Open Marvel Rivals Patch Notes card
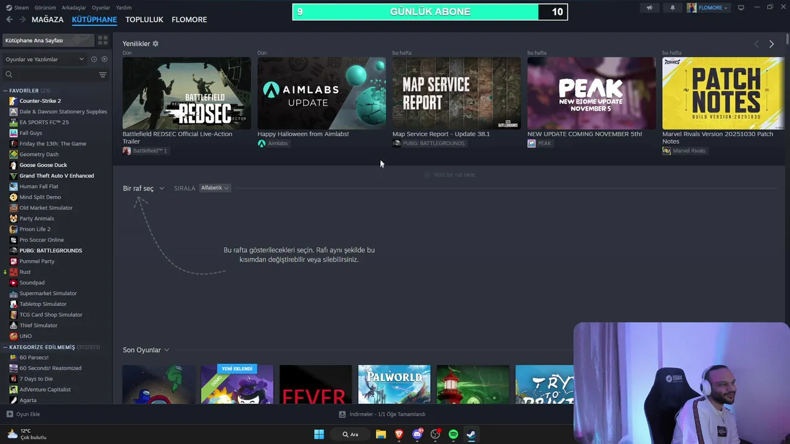 (x=723, y=93)
